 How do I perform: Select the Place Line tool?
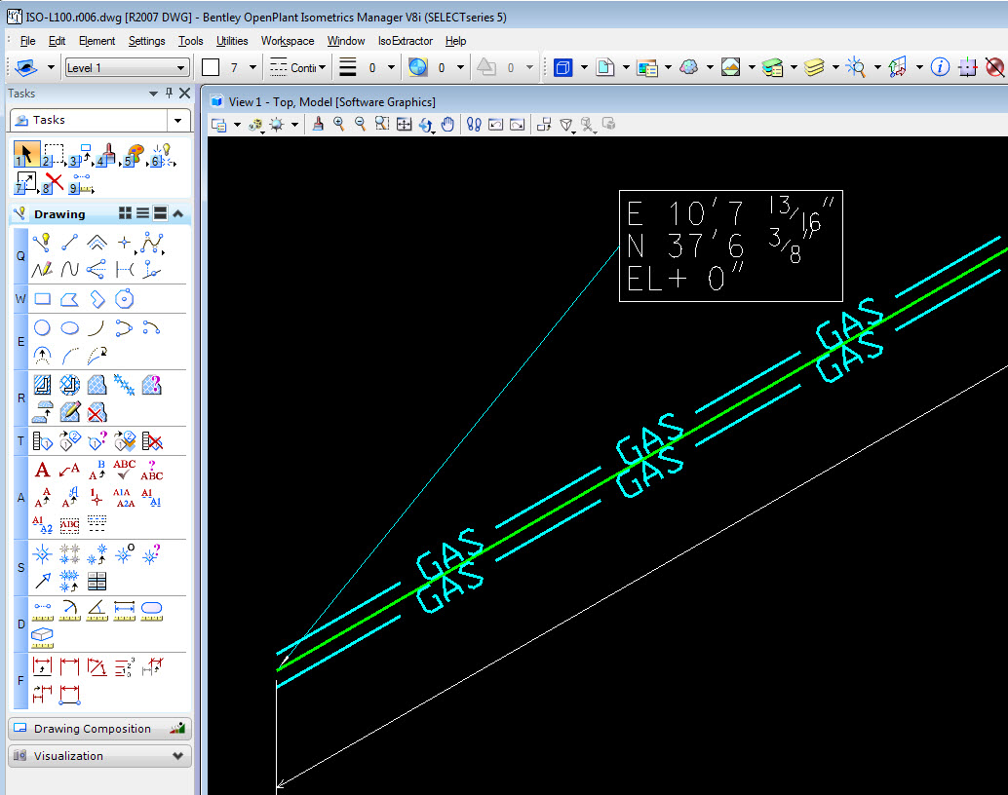point(70,243)
